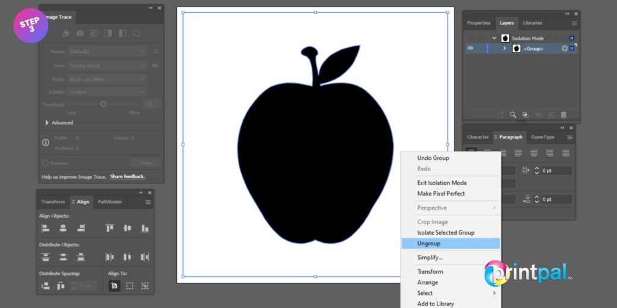Click the right indent stepper arrows
Viewport: 617px width, 308px height.
537,170
